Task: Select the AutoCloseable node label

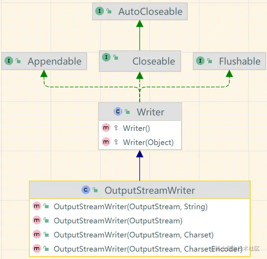Action: pos(150,12)
